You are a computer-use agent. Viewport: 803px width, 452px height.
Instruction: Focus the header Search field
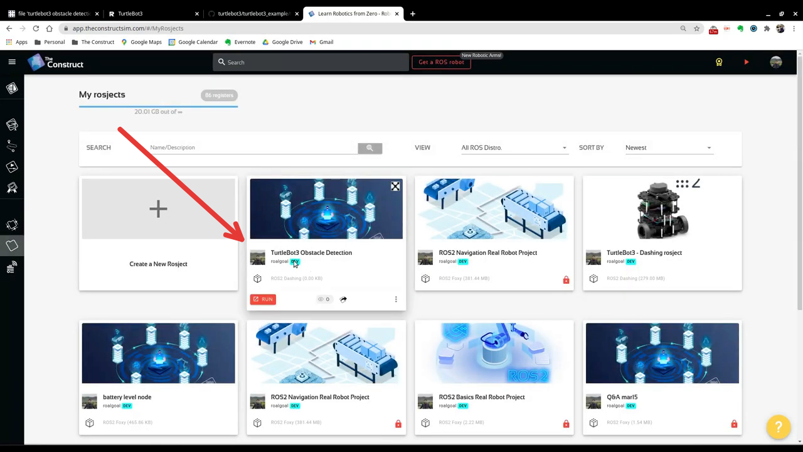[x=311, y=62]
